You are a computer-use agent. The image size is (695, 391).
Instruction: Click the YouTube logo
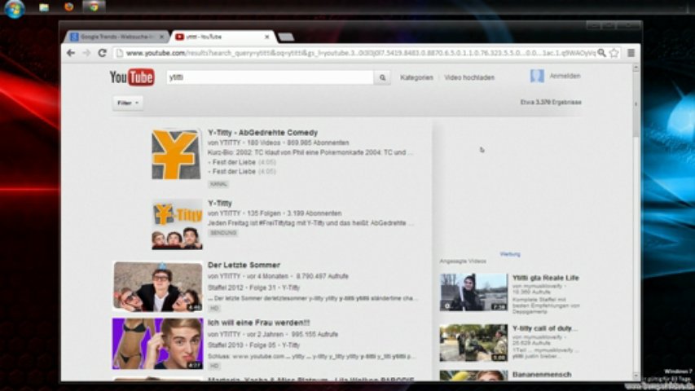click(x=132, y=77)
